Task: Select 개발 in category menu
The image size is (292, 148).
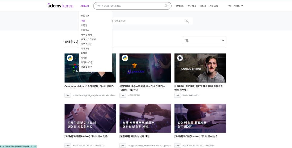Action: point(83,21)
